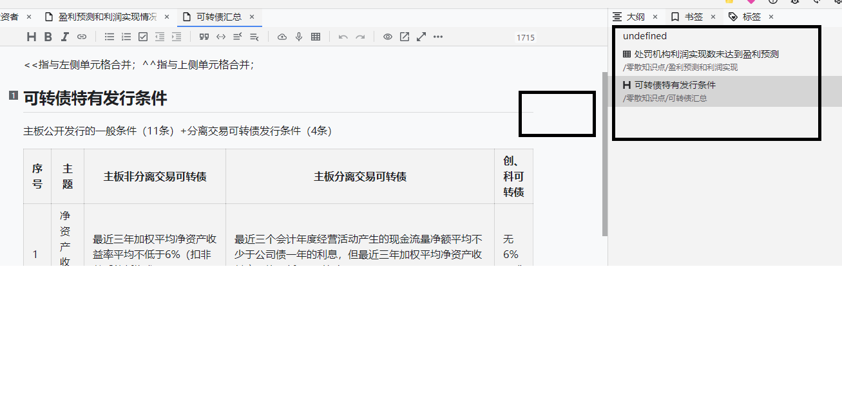The width and height of the screenshot is (842, 417).
Task: Insert a task checklist item
Action: pyautogui.click(x=143, y=37)
